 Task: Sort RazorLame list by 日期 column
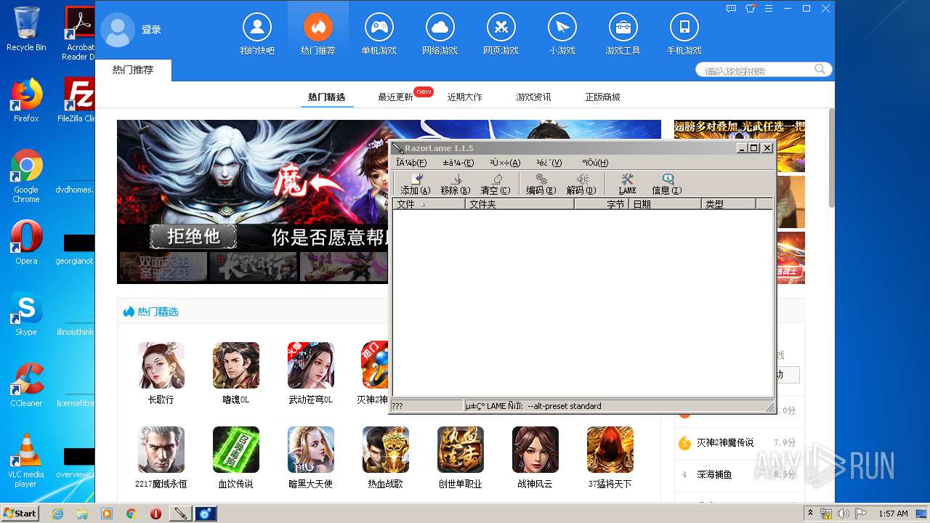coord(666,204)
